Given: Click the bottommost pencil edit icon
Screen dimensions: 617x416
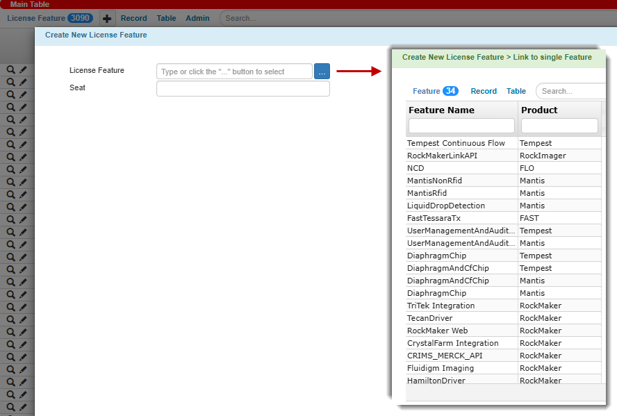Looking at the screenshot, I should 23,406.
